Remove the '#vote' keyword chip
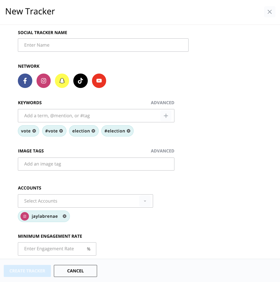 (61, 131)
